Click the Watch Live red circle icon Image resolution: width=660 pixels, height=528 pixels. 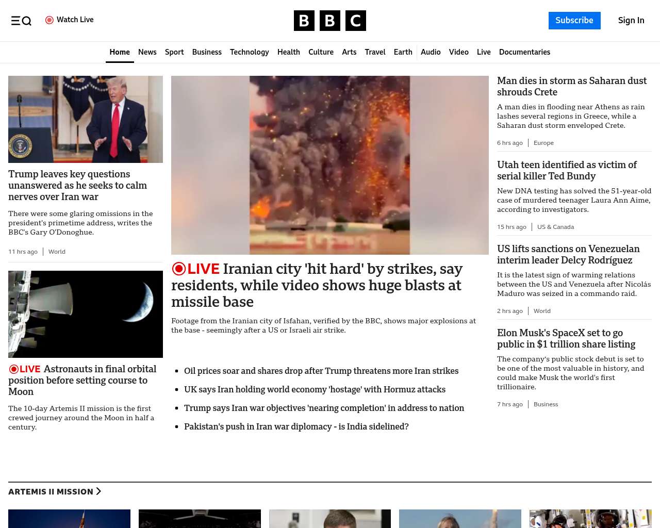[x=49, y=20]
